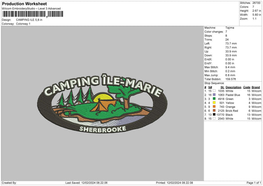The width and height of the screenshot is (263, 186).
Task: Click the Stops value 8
Action: (x=226, y=36)
